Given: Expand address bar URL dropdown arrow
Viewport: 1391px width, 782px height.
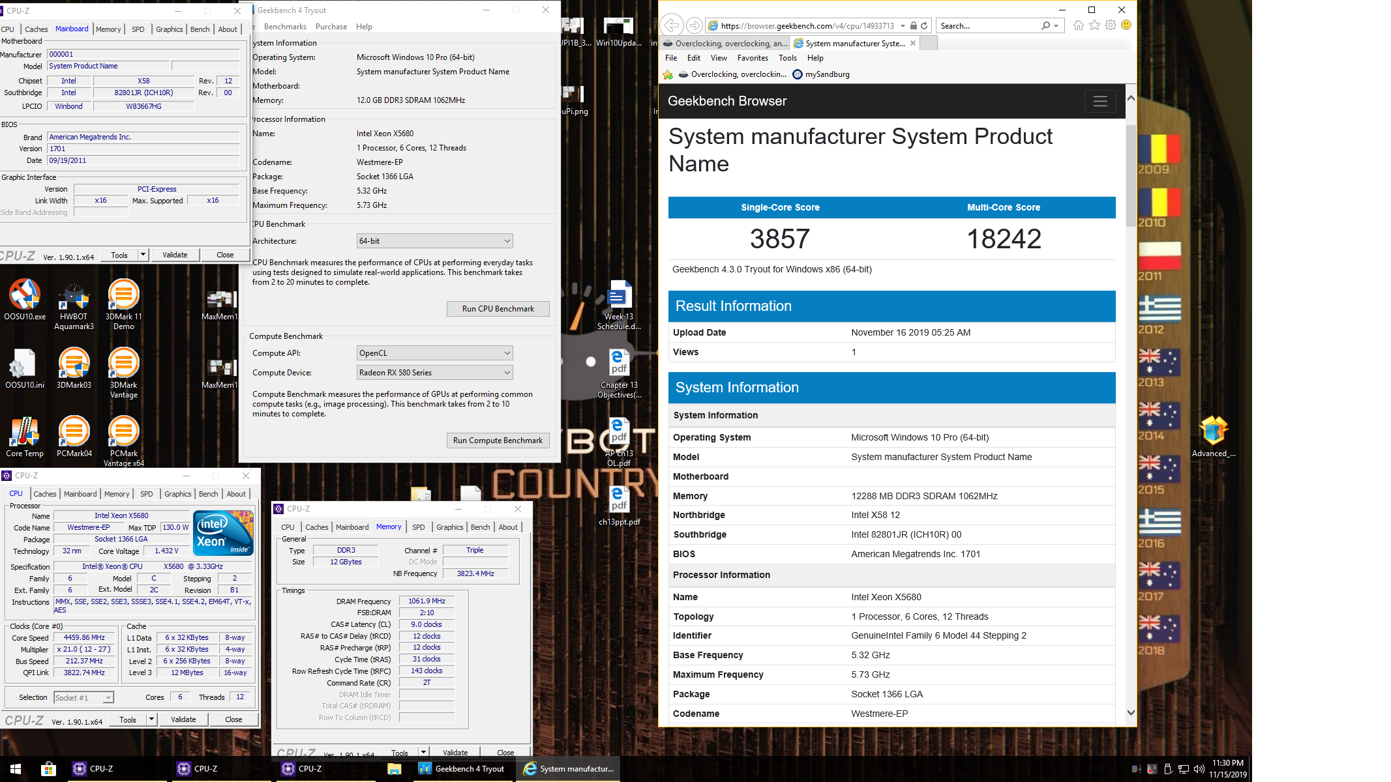Looking at the screenshot, I should click(x=903, y=25).
